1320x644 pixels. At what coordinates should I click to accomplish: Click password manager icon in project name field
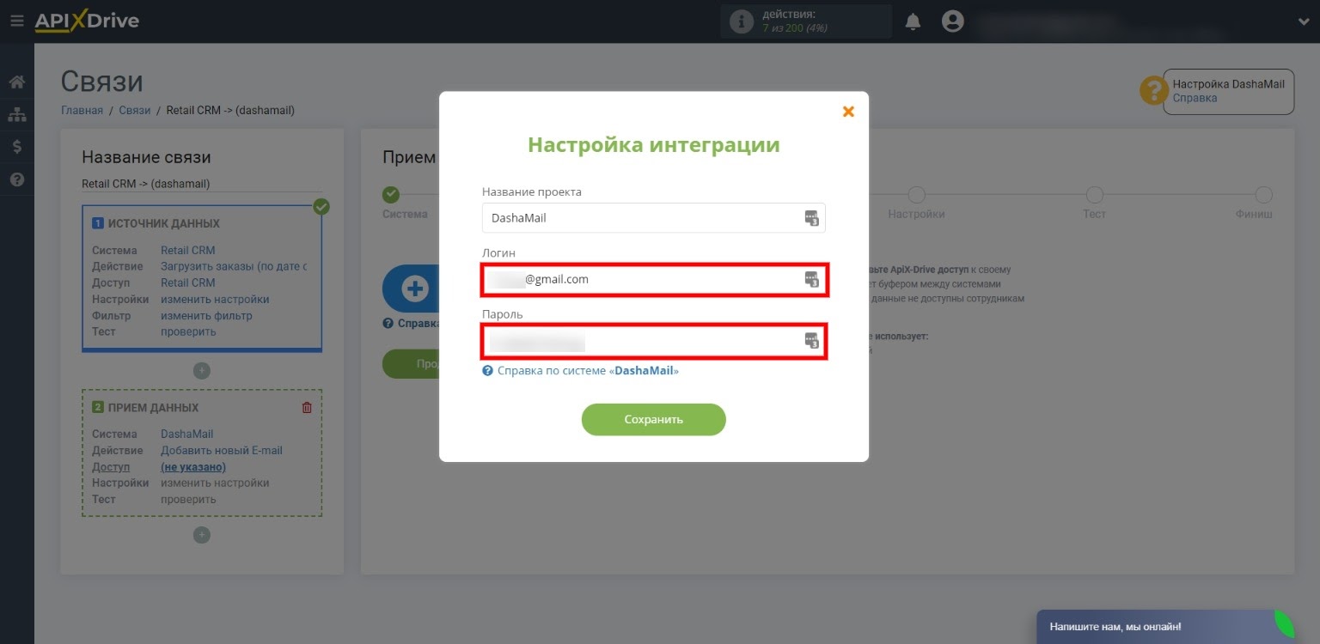[x=811, y=218]
